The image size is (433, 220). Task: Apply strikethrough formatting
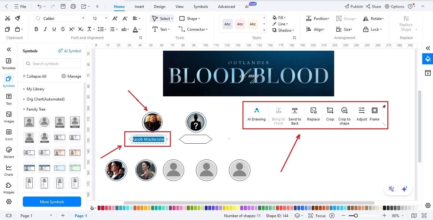tap(63, 29)
